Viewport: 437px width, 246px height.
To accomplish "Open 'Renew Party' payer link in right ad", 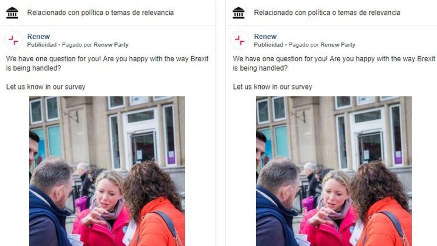I will coord(338,45).
